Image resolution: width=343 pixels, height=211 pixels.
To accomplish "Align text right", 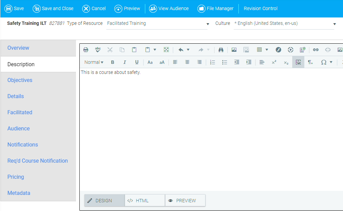I will pyautogui.click(x=199, y=62).
